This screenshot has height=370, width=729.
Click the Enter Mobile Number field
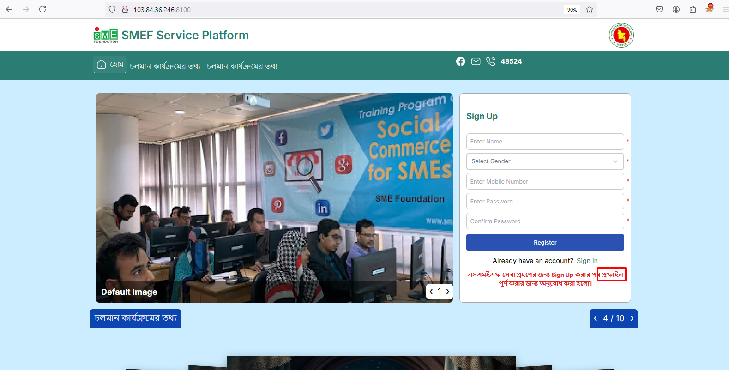pyautogui.click(x=545, y=181)
